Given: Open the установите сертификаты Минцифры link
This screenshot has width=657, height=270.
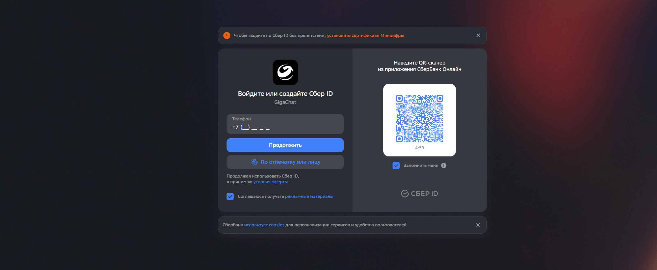Looking at the screenshot, I should coord(365,36).
